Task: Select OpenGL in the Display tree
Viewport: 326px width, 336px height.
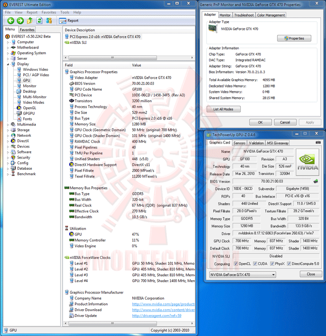Action: (27, 108)
